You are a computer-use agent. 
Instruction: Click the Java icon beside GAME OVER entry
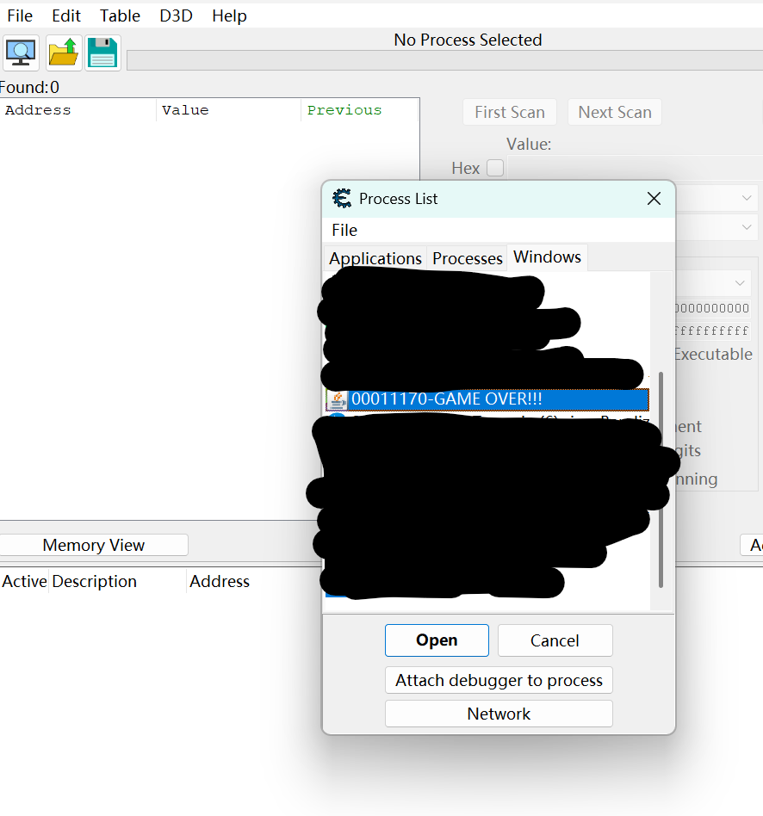(x=337, y=400)
